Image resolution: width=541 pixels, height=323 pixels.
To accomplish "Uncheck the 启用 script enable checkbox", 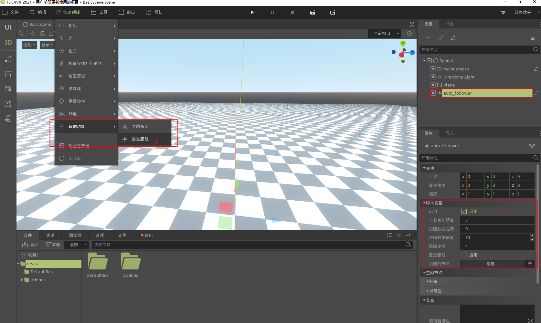I will 464,211.
